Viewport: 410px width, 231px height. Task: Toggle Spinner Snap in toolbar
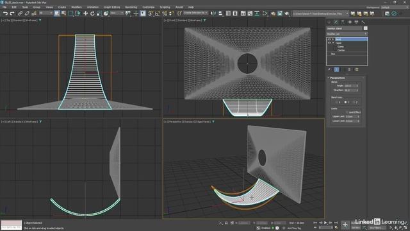coord(171,13)
